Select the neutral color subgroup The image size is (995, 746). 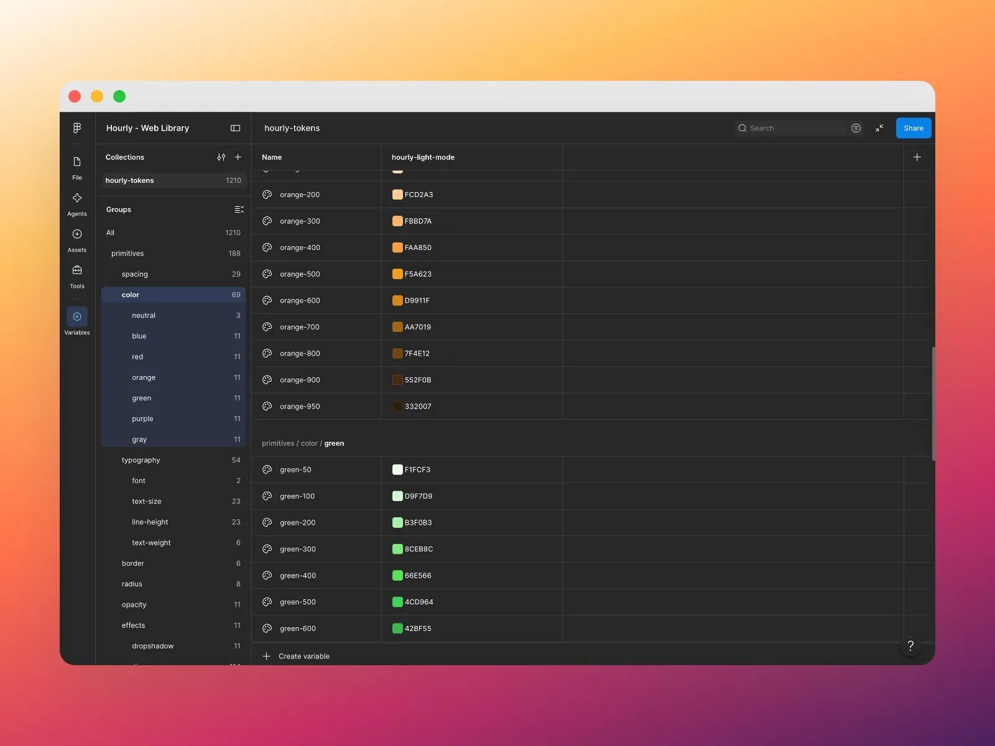click(x=174, y=315)
